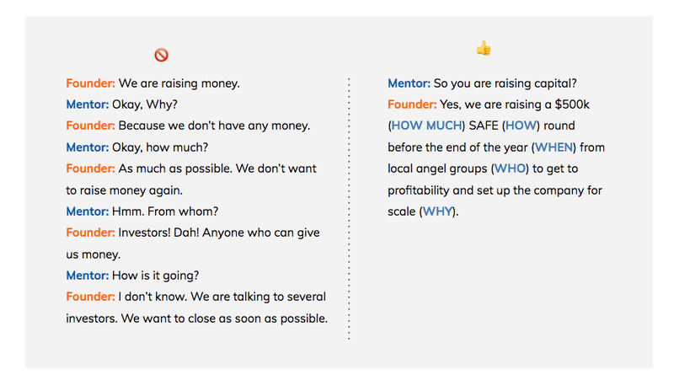
Task: Click the blue WHEN label
Action: click(554, 147)
